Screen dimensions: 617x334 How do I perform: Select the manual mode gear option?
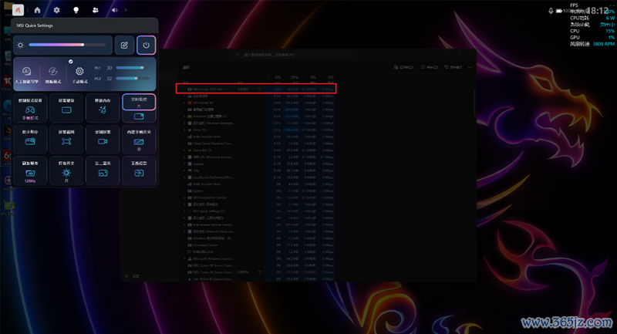point(79,74)
